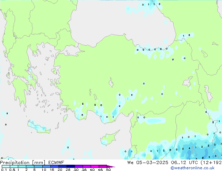Click the 0.1–0.5 mm legend swatch
This screenshot has width=222, height=171.
click(6, 166)
